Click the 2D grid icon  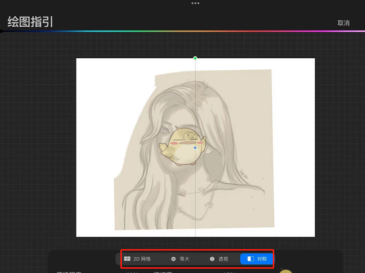pyautogui.click(x=127, y=259)
